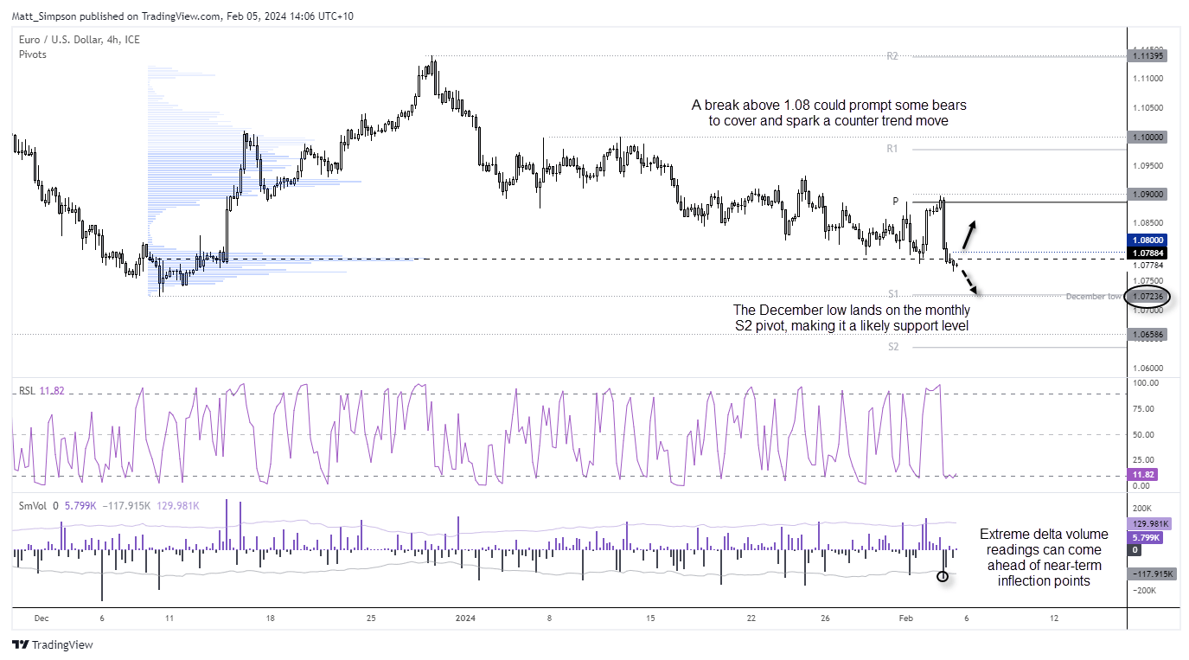This screenshot has height=660, width=1189.
Task: Click the black 1.07884 current price tag
Action: coord(1149,253)
